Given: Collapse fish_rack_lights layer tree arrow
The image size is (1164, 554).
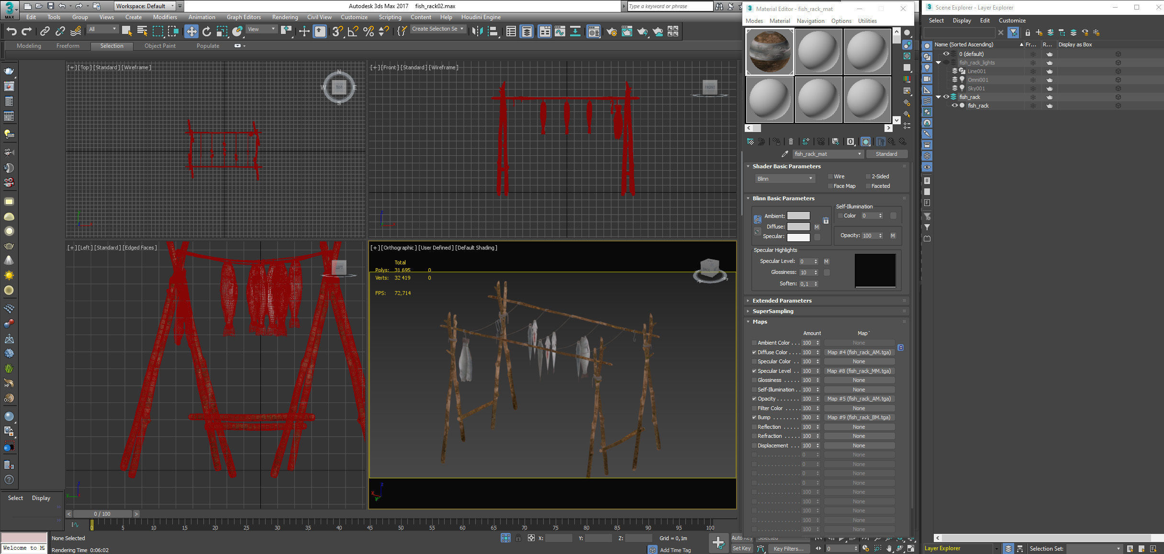Looking at the screenshot, I should pos(939,63).
